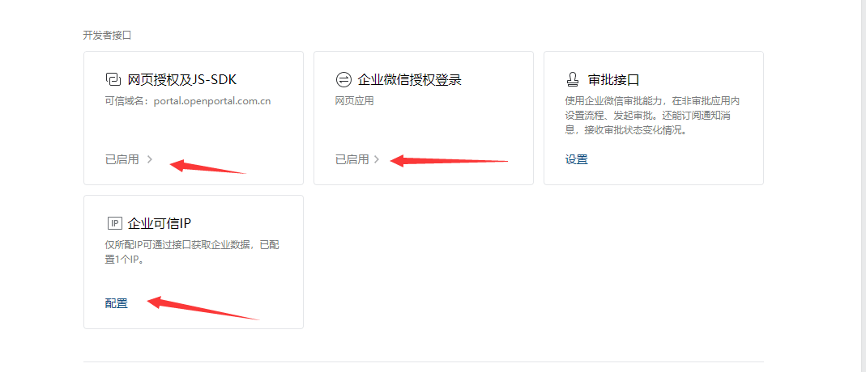Screen dimensions: 866x372
Task: Click the 审批接口 stamp icon
Action: [573, 80]
